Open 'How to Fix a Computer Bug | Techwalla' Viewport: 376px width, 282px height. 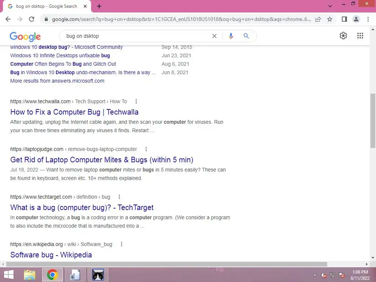[74, 112]
